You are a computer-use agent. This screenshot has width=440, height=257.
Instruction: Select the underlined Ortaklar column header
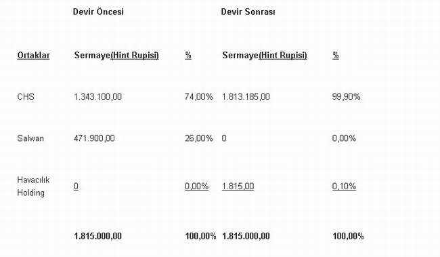(x=33, y=55)
